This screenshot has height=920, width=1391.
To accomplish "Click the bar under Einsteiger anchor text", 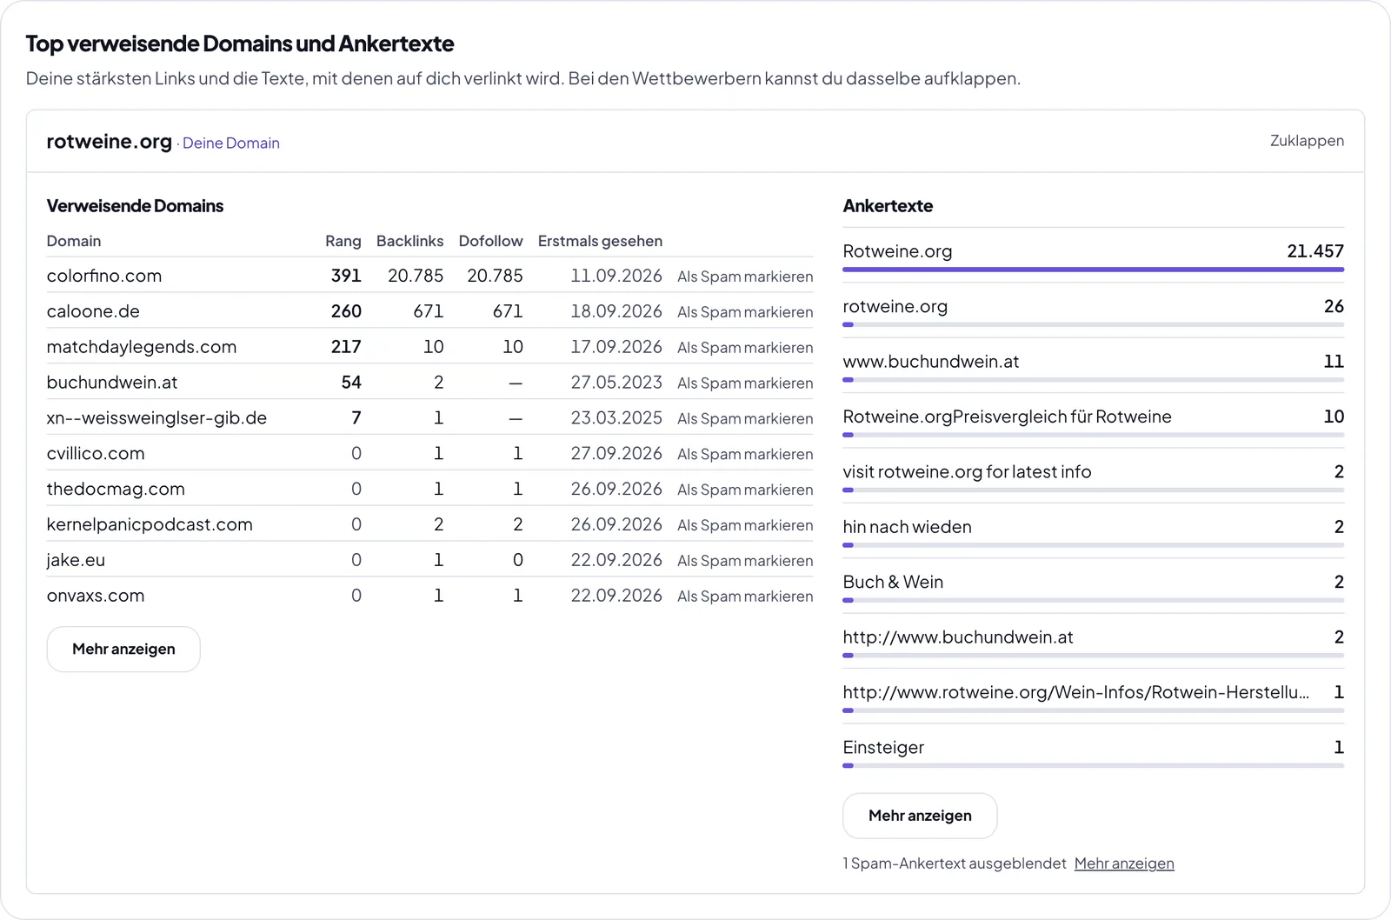I will pyautogui.click(x=1094, y=766).
